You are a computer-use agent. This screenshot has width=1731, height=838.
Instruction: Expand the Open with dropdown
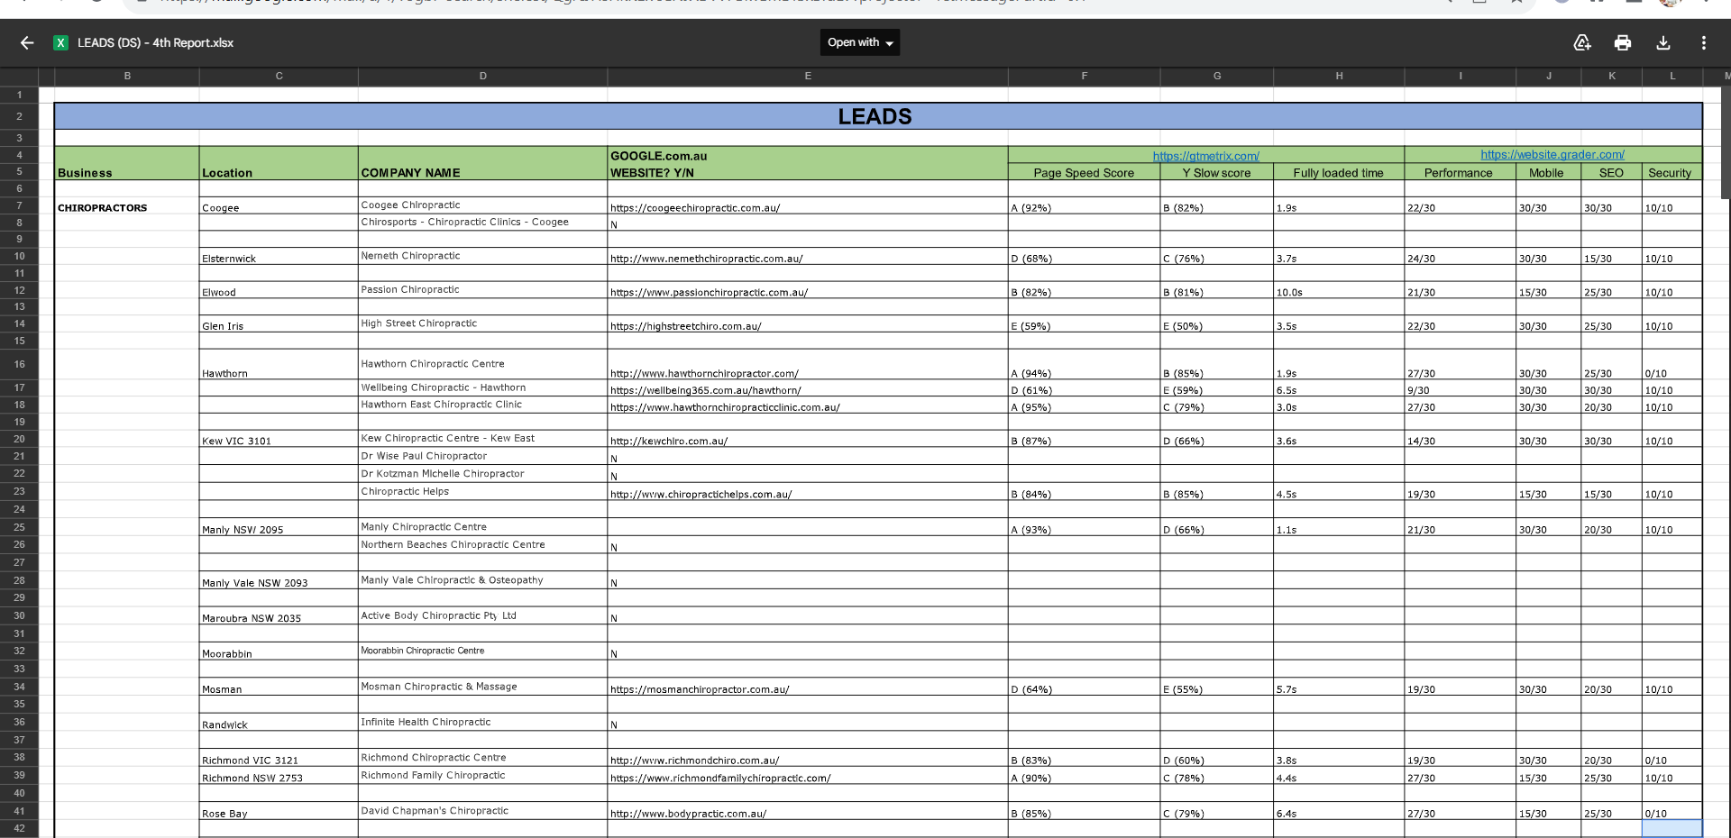pyautogui.click(x=860, y=42)
